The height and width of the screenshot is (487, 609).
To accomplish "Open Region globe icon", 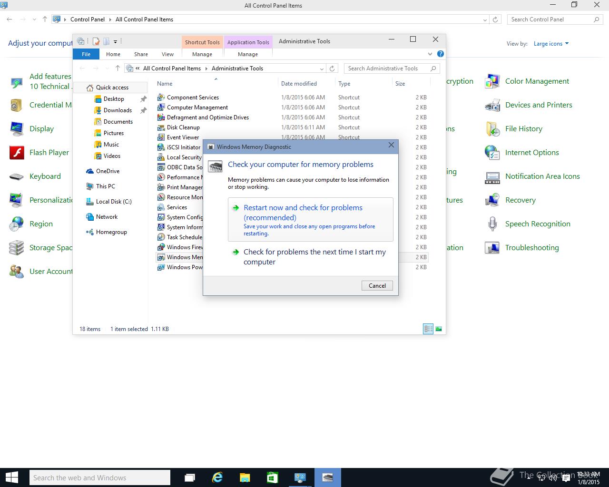I will [17, 224].
